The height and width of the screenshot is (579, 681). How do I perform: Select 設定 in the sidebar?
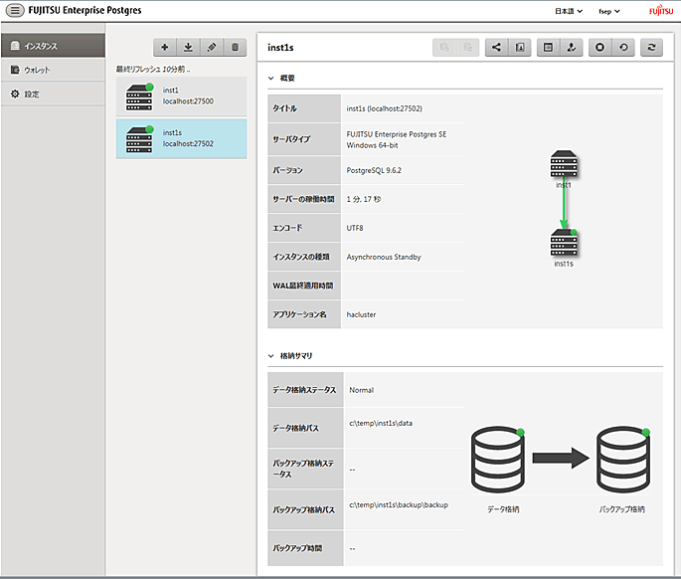[53, 94]
